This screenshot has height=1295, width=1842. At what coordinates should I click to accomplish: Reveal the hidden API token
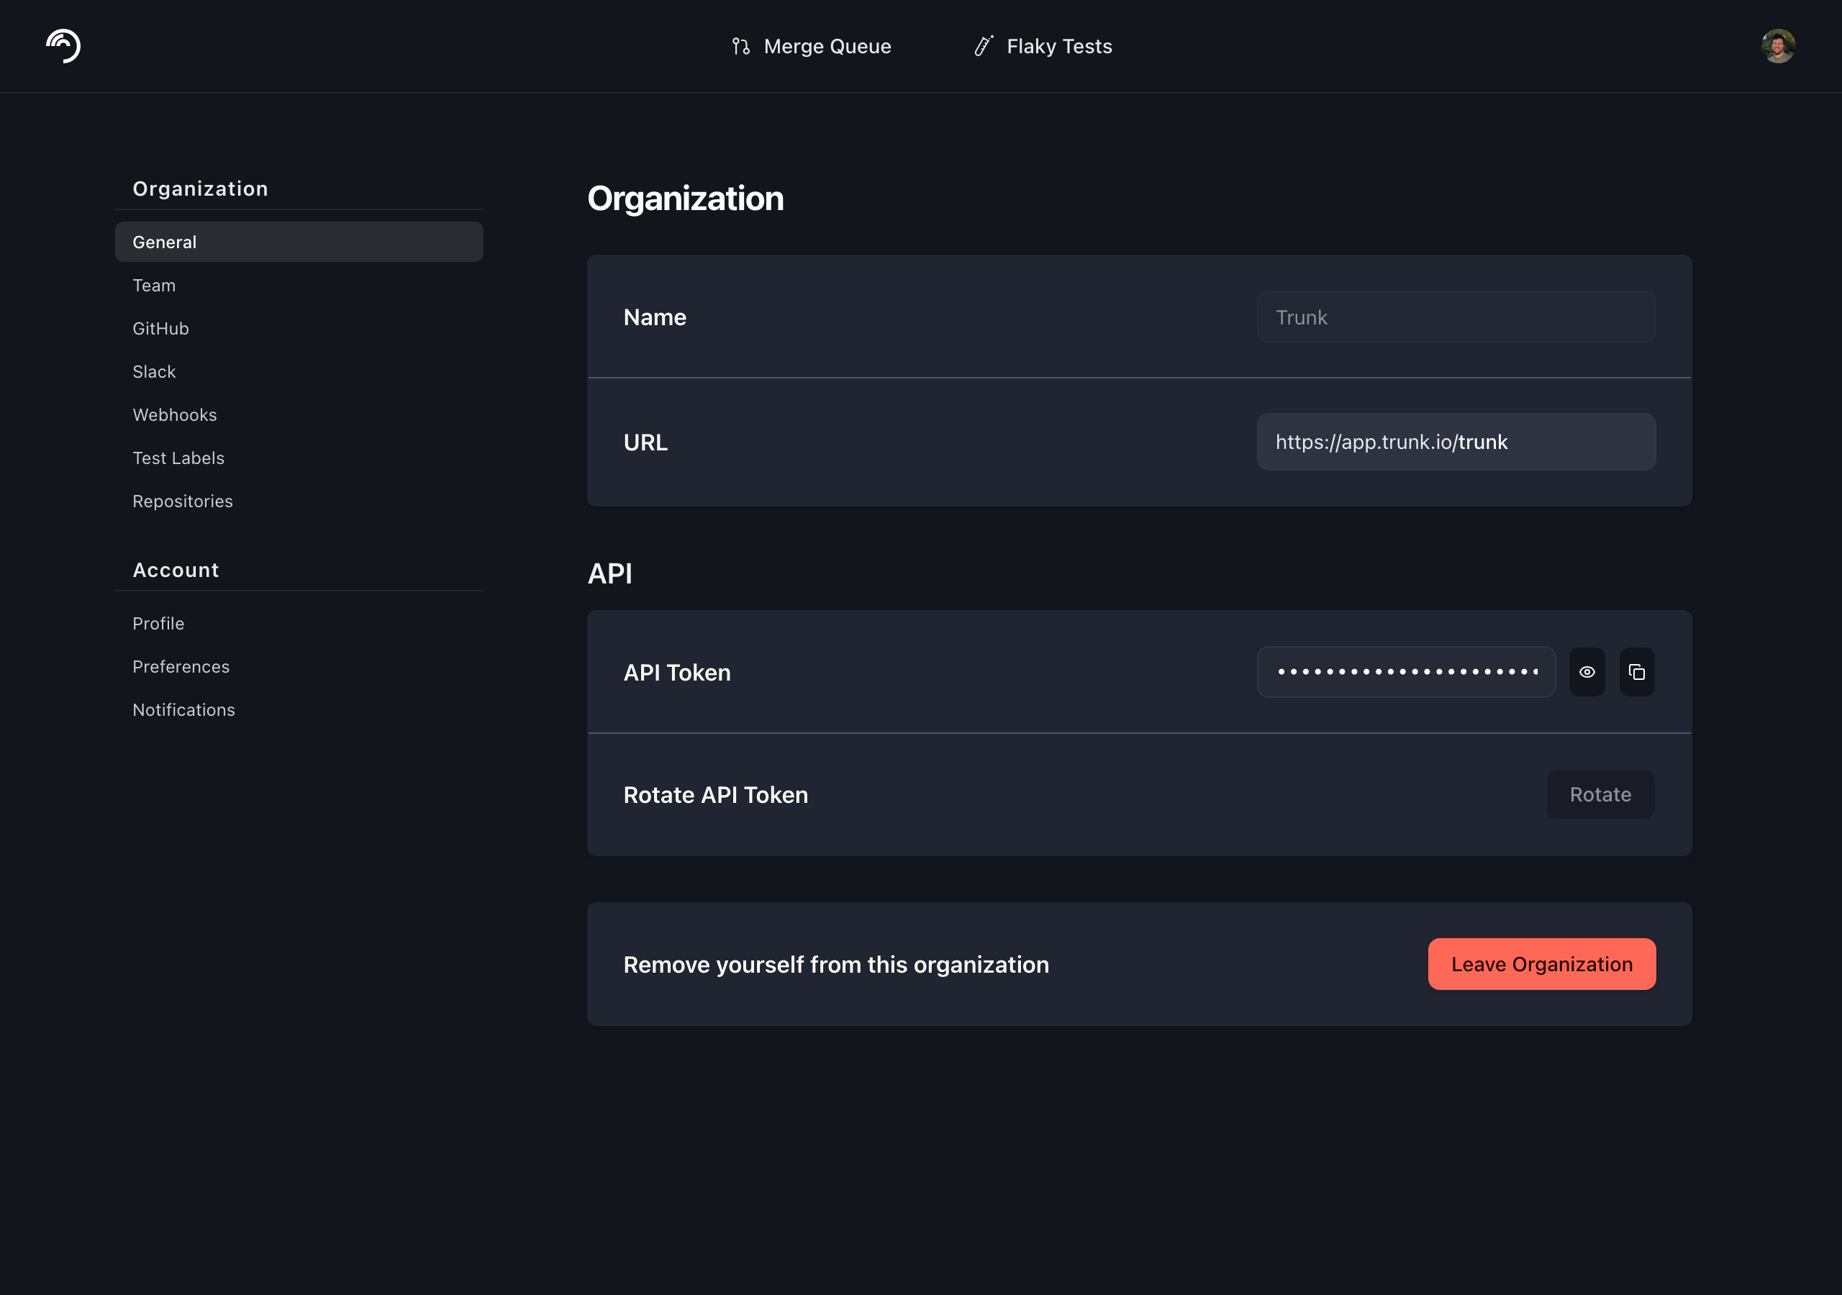1587,671
